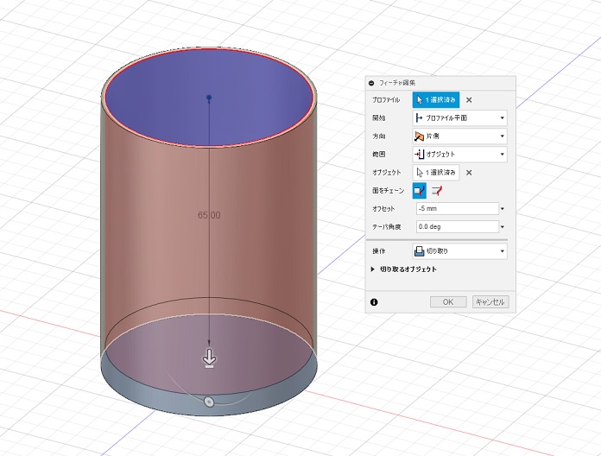
Task: Click the profile origin point at cylinder top
Action: pyautogui.click(x=209, y=98)
